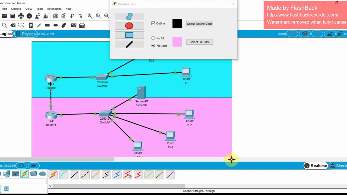Select the Fill Color radio button
The width and height of the screenshot is (347, 195).
(153, 45)
